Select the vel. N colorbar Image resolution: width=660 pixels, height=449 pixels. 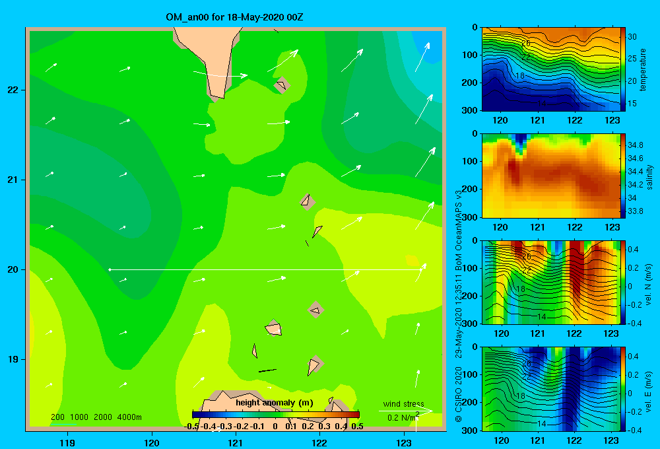623,282
